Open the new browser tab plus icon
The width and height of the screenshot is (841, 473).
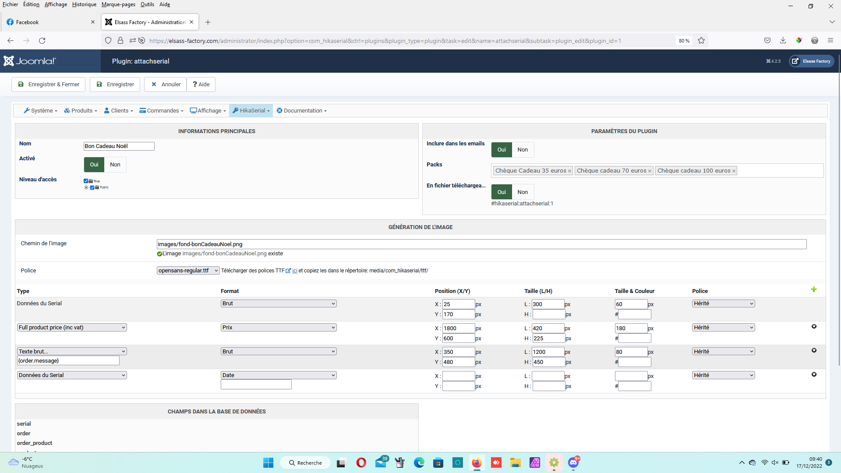point(208,22)
